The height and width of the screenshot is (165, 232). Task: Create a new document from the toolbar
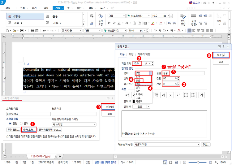[x=7, y=31]
